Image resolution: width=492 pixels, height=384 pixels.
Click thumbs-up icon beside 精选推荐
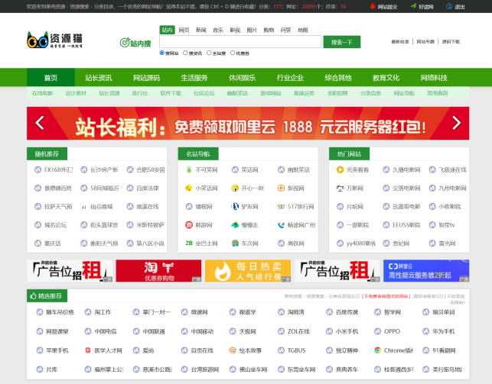(33, 295)
